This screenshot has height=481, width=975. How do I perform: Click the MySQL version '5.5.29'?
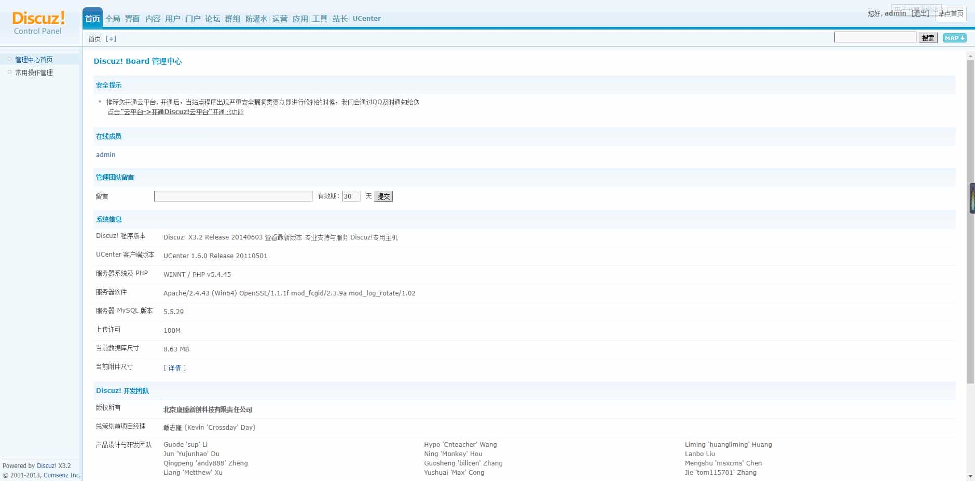click(173, 312)
